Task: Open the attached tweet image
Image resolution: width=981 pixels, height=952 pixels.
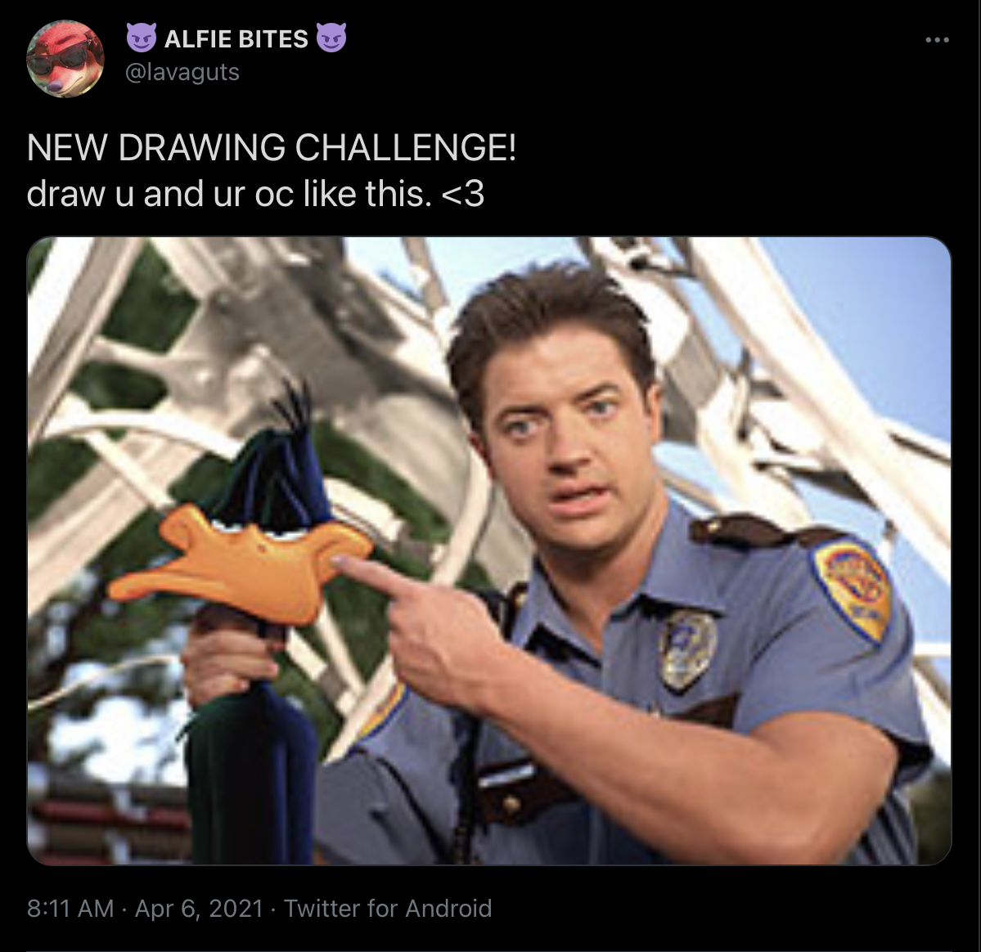Action: coord(488,550)
